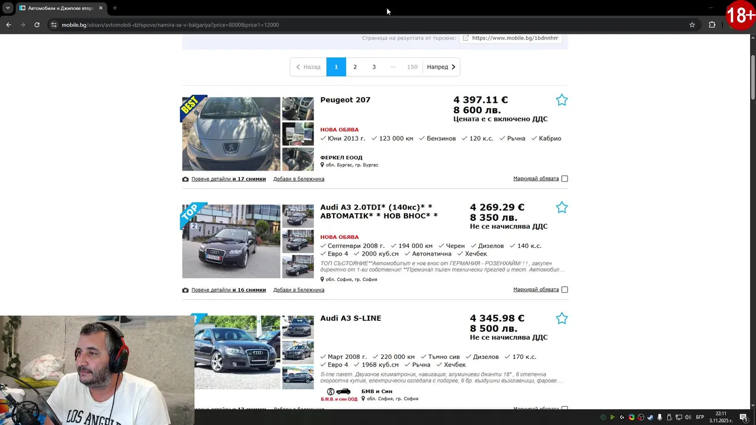Image resolution: width=756 pixels, height=425 pixels.
Task: Click Audi A3 2.0TDI price 8 350 лв.
Action: [x=494, y=218]
